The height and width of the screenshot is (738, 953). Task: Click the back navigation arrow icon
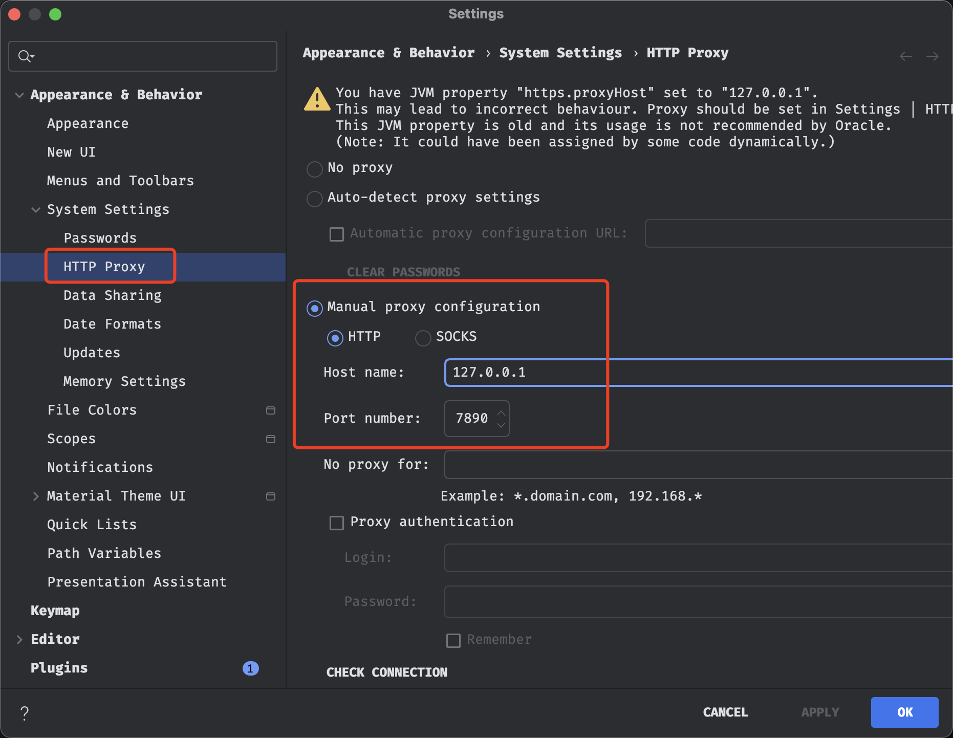(x=906, y=56)
